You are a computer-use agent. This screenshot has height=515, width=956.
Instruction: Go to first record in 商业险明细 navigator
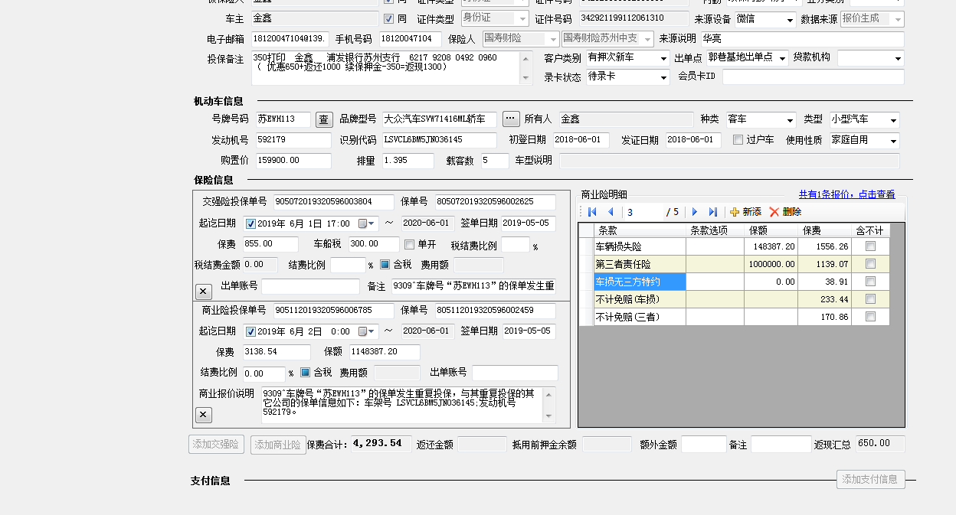pos(592,212)
